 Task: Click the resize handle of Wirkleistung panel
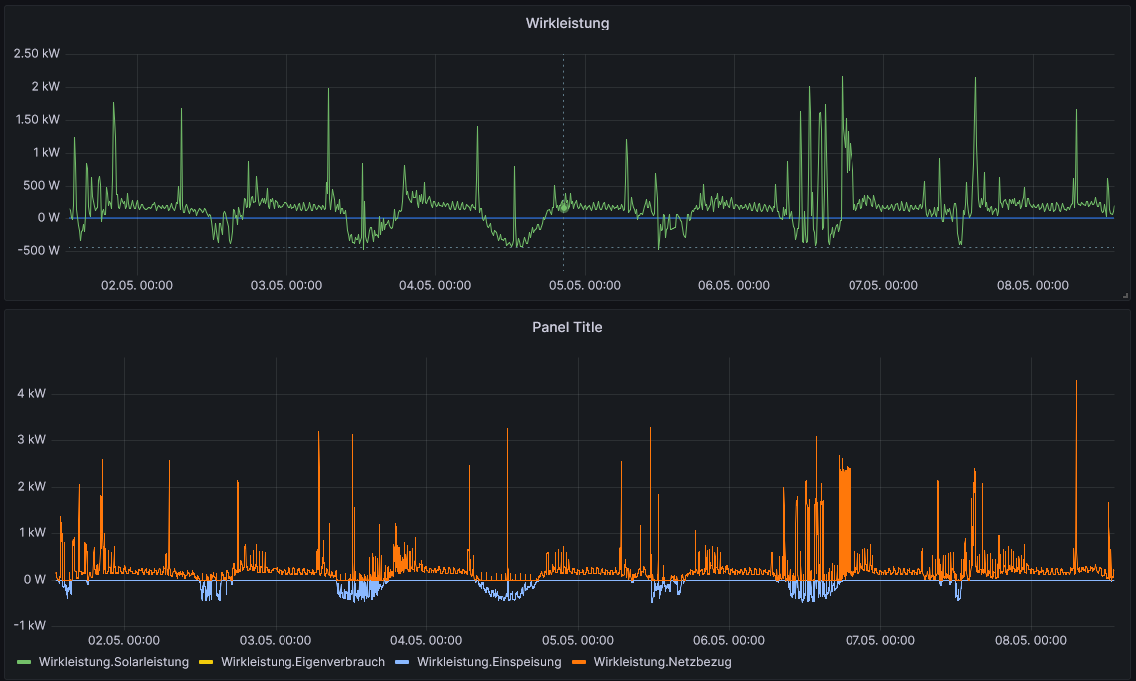[1125, 295]
